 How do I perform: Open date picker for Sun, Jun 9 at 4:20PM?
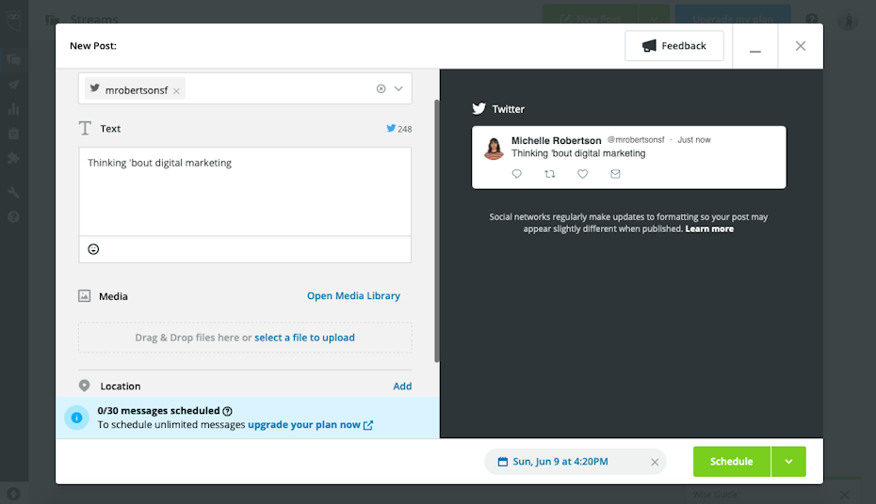coord(560,462)
